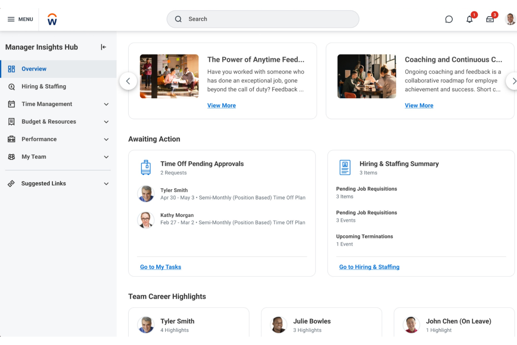517x345 pixels.
Task: Select Overview in the sidebar
Action: click(x=34, y=69)
